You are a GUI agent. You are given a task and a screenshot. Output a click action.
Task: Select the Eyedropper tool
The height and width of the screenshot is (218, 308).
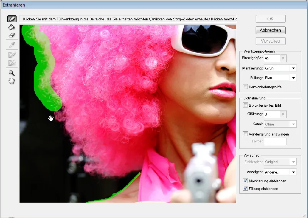coord(12,45)
